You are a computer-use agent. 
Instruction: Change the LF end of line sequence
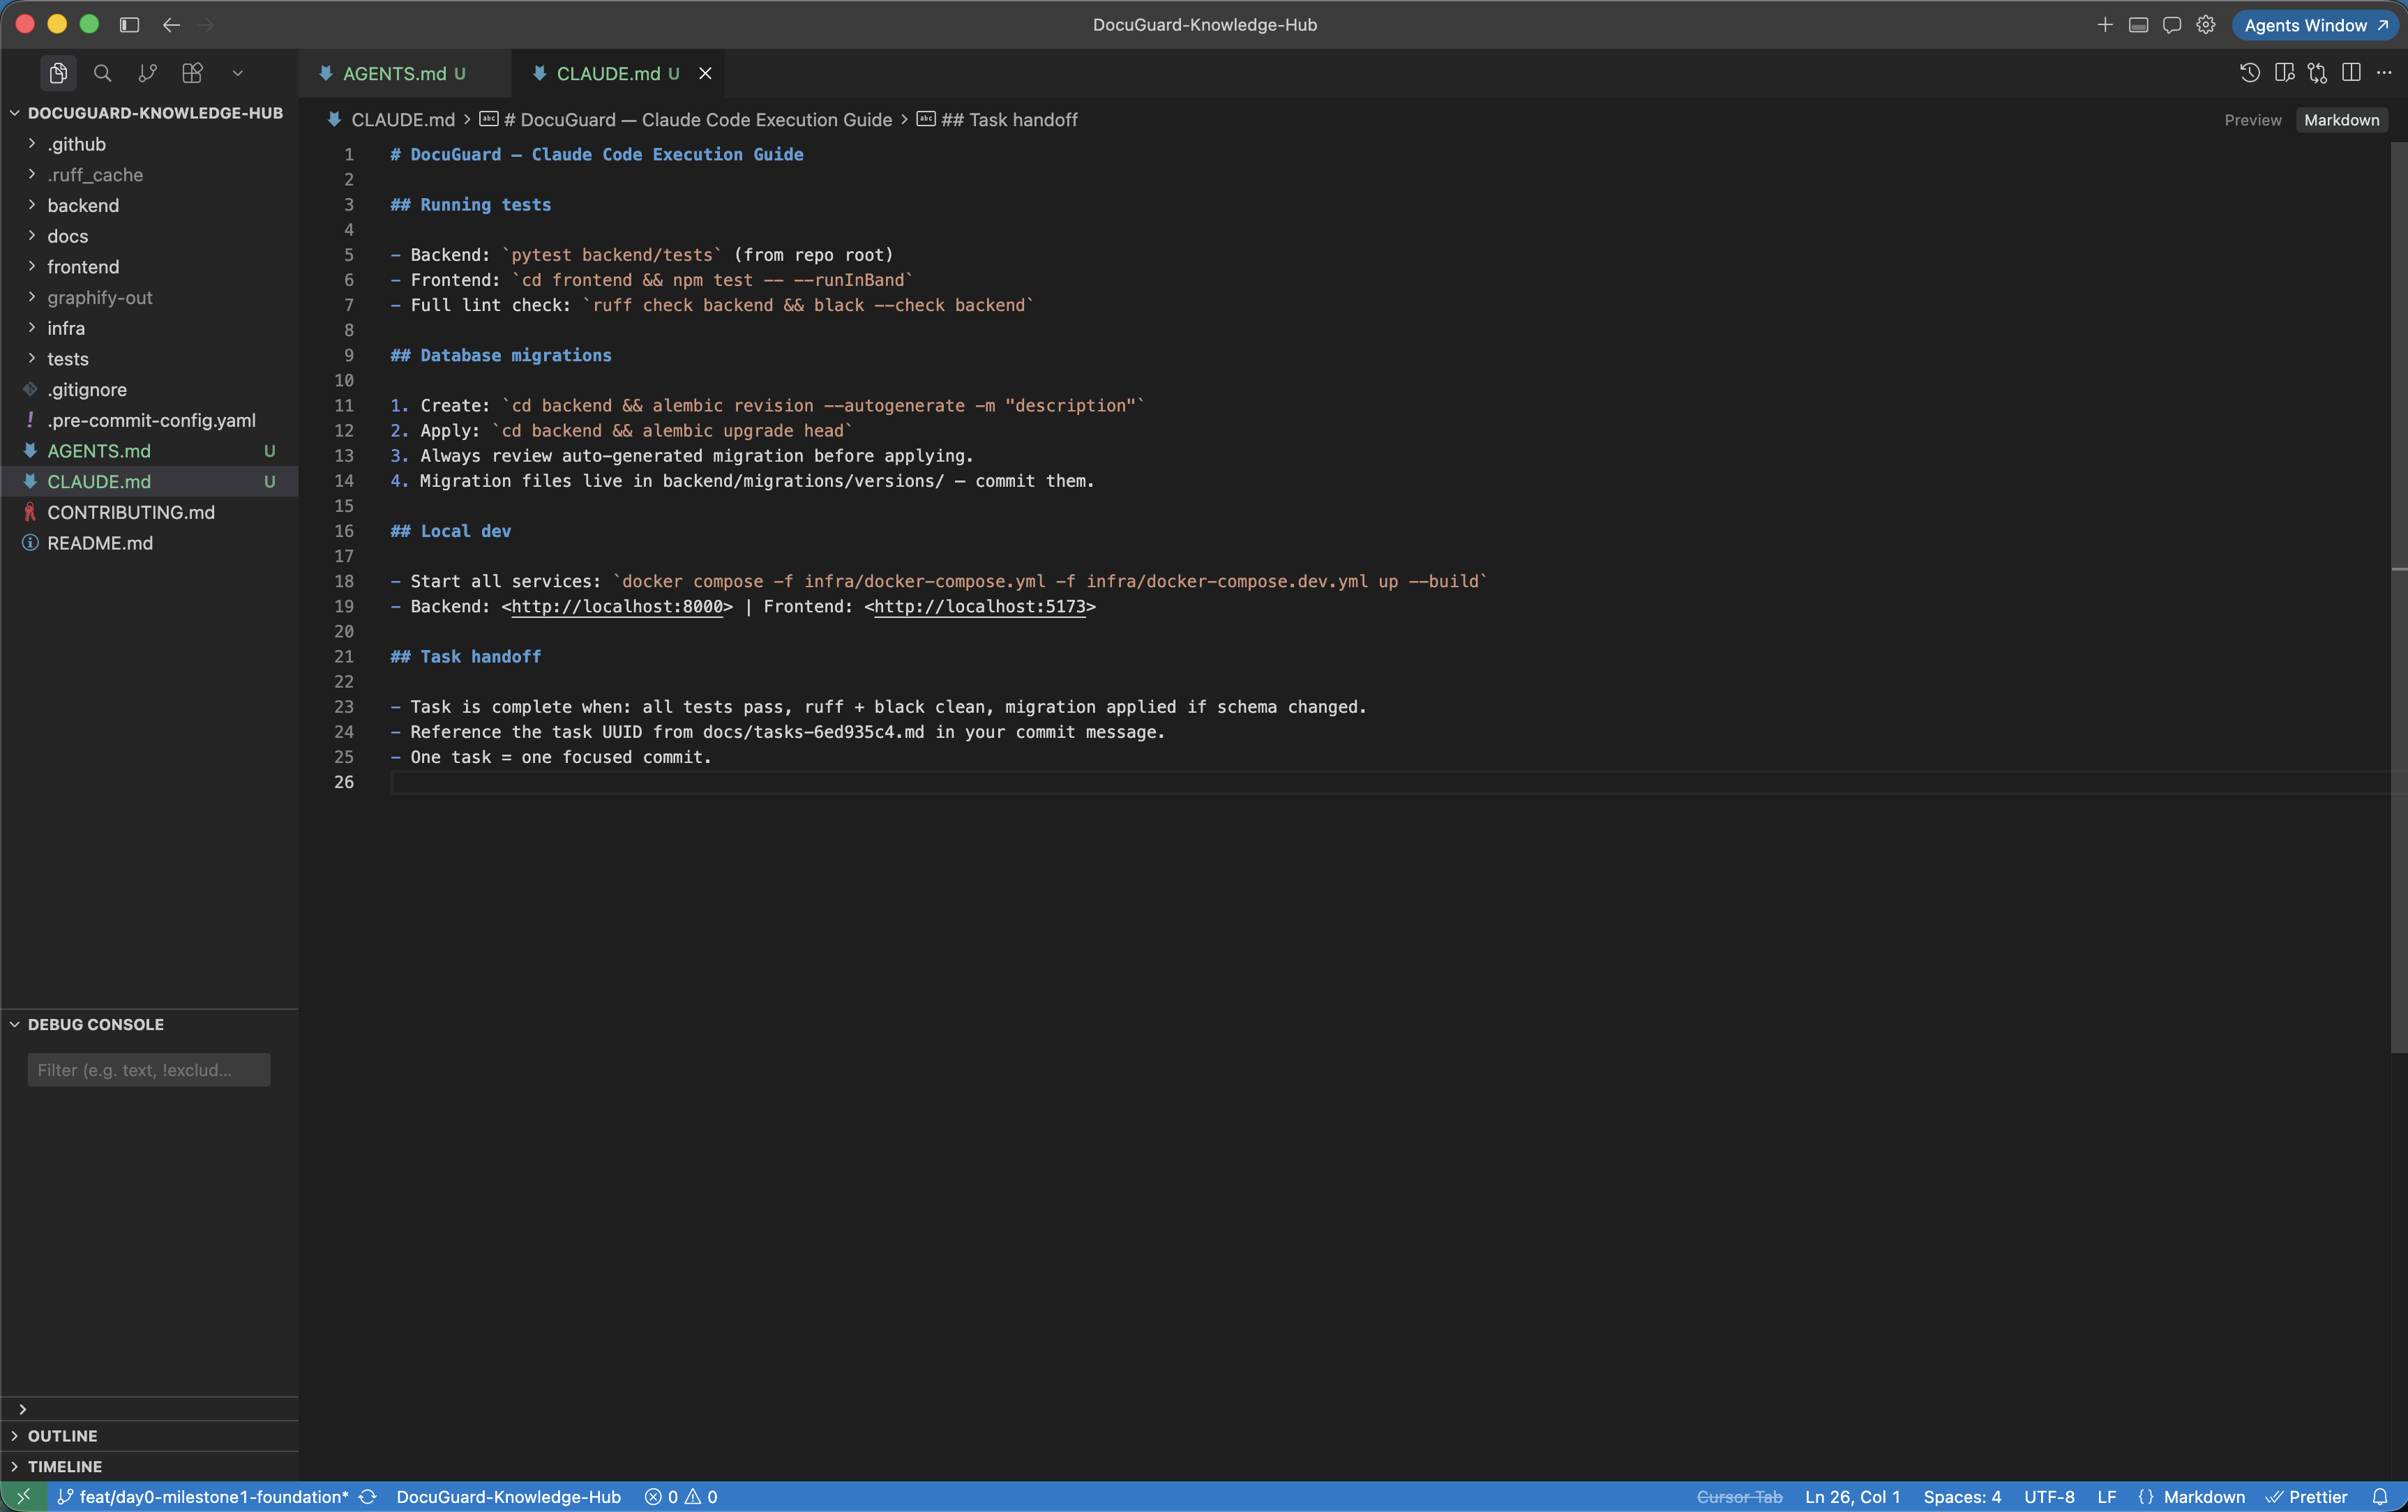[x=2106, y=1497]
